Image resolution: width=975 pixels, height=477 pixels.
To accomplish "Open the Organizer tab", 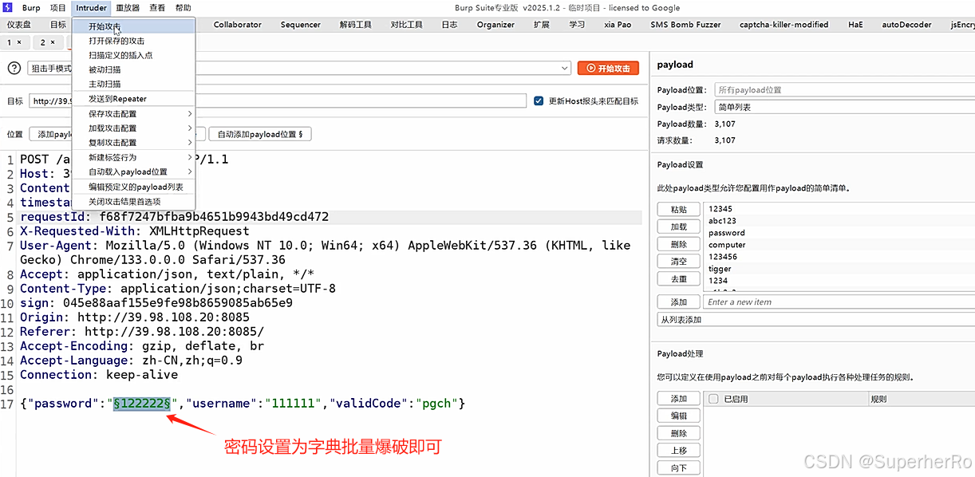I will [495, 25].
